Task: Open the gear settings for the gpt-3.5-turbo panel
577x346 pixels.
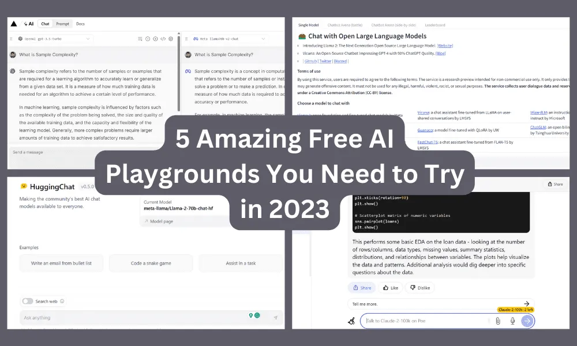Action: (171, 39)
